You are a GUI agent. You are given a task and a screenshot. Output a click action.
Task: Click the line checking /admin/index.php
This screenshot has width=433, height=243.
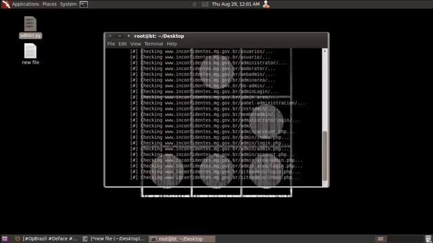[210, 137]
